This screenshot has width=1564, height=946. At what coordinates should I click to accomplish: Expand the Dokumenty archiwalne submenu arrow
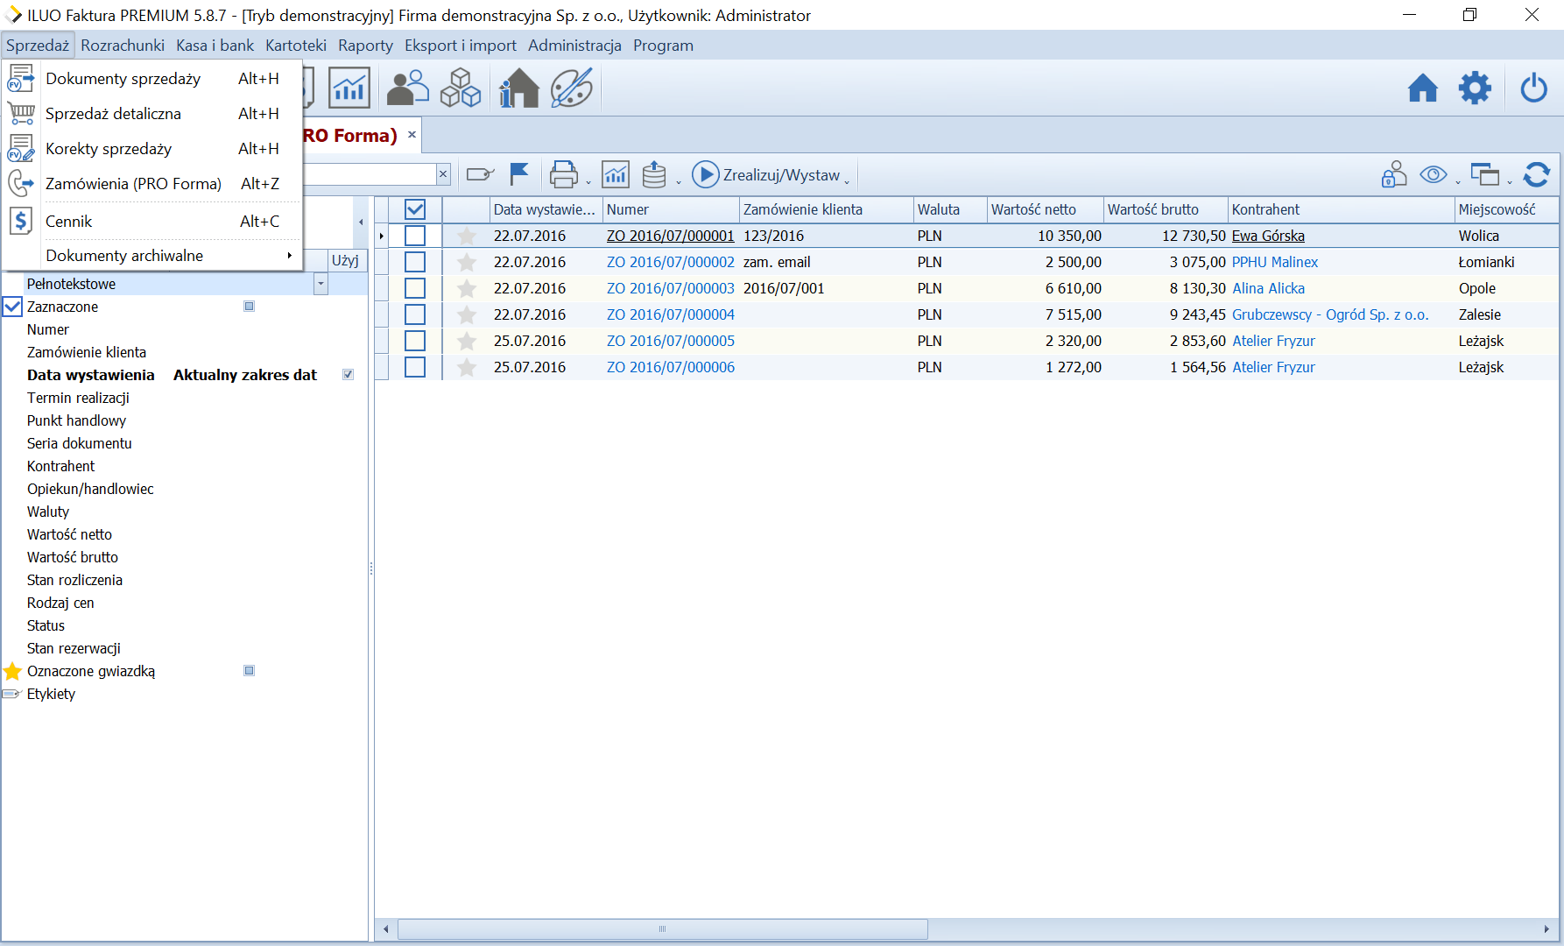click(x=289, y=256)
